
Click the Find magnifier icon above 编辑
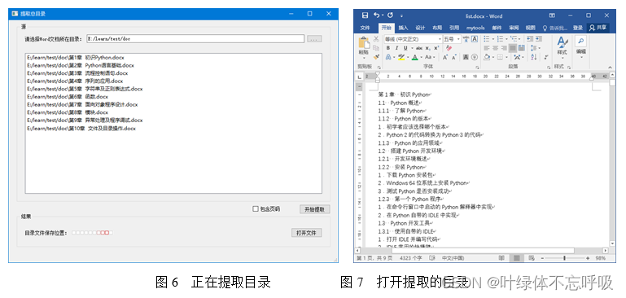[x=581, y=41]
